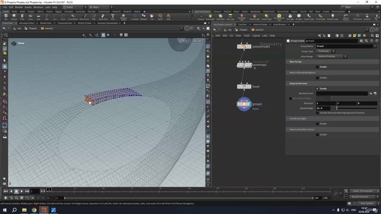Viewport: 381px width, 214px height.
Task: Open the Lights and Cameras shelf tab
Action: pyautogui.click(x=202, y=11)
